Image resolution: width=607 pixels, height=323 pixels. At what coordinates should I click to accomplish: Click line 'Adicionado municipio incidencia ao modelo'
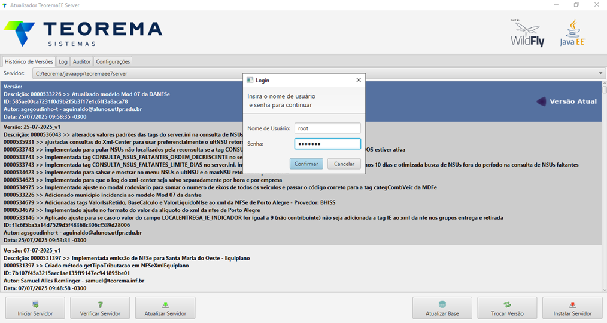(x=102, y=195)
